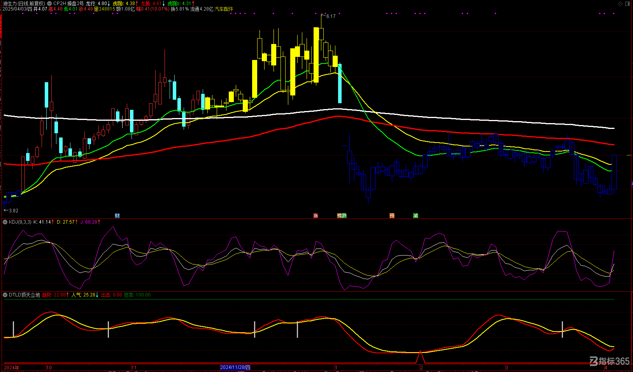
Task: Open the 汽车配件 sector link
Action: point(224,9)
